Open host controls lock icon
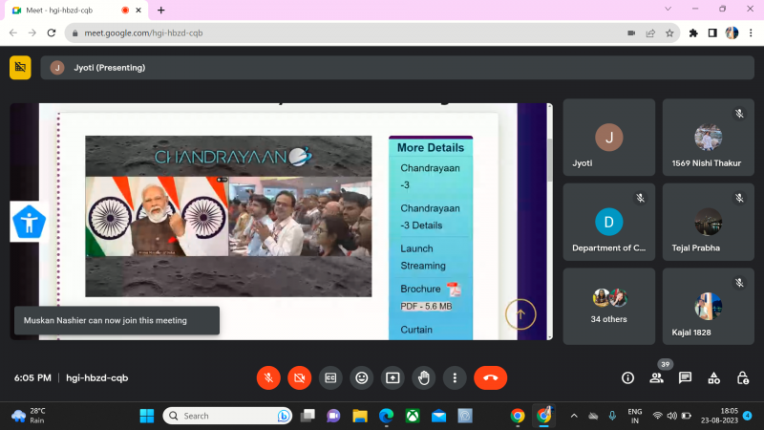The width and height of the screenshot is (764, 430). (743, 377)
